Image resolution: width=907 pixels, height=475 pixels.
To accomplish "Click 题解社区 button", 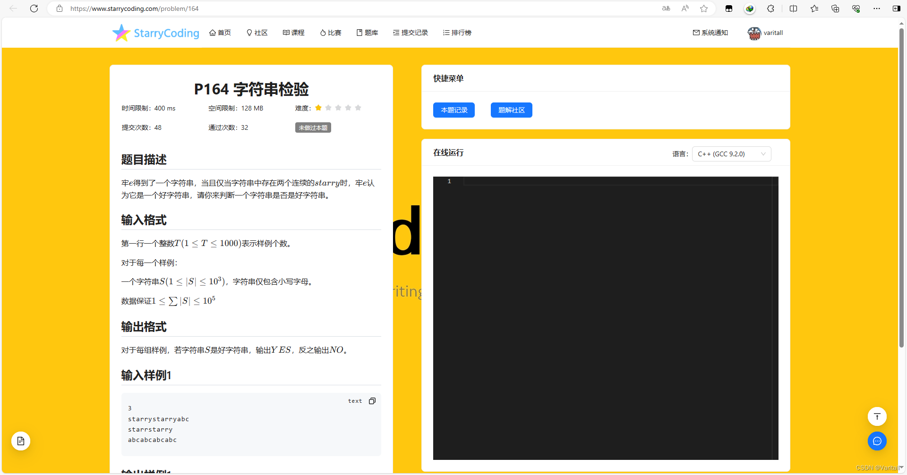I will 512,110.
